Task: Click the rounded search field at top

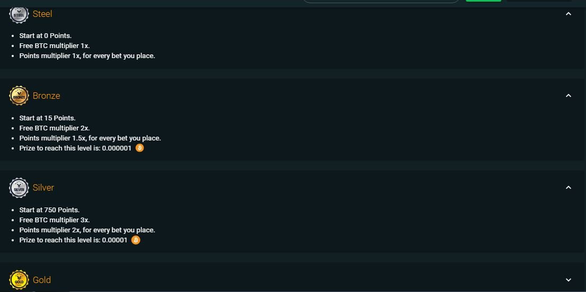Action: coord(381,1)
